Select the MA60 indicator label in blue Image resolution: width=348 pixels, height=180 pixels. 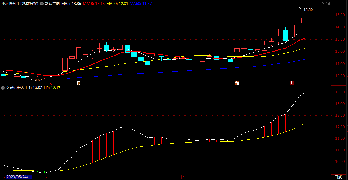(141, 4)
